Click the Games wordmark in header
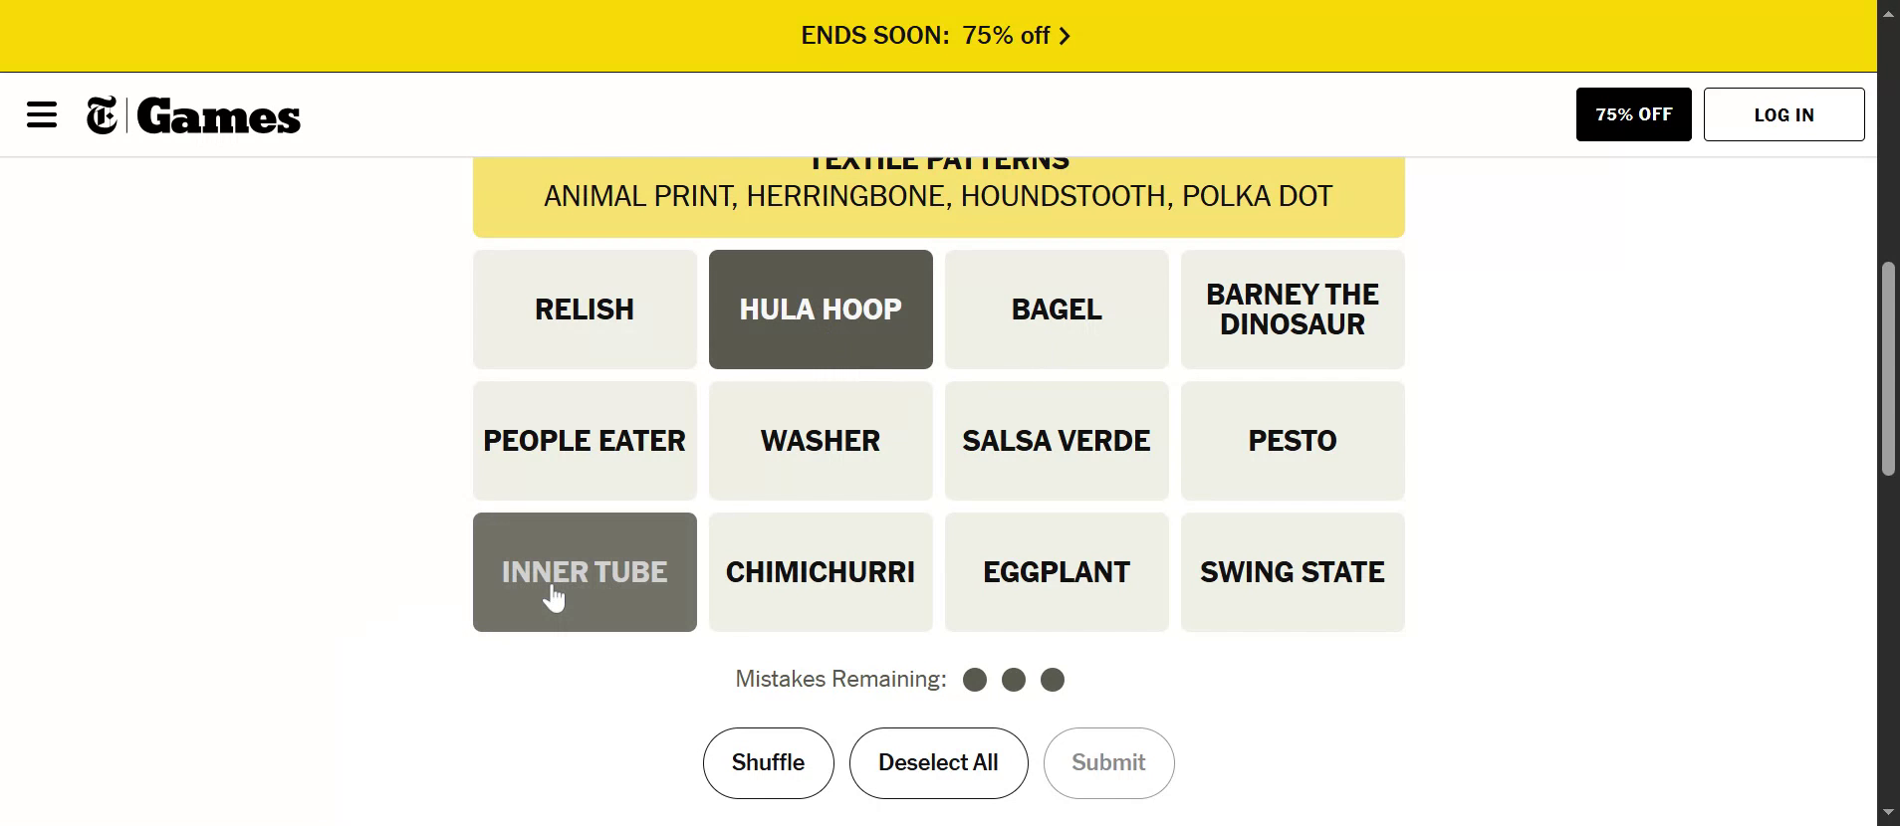This screenshot has height=826, width=1900. tap(219, 116)
